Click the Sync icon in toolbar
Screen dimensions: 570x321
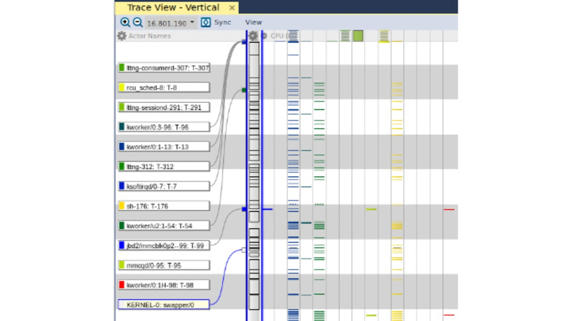tap(206, 22)
